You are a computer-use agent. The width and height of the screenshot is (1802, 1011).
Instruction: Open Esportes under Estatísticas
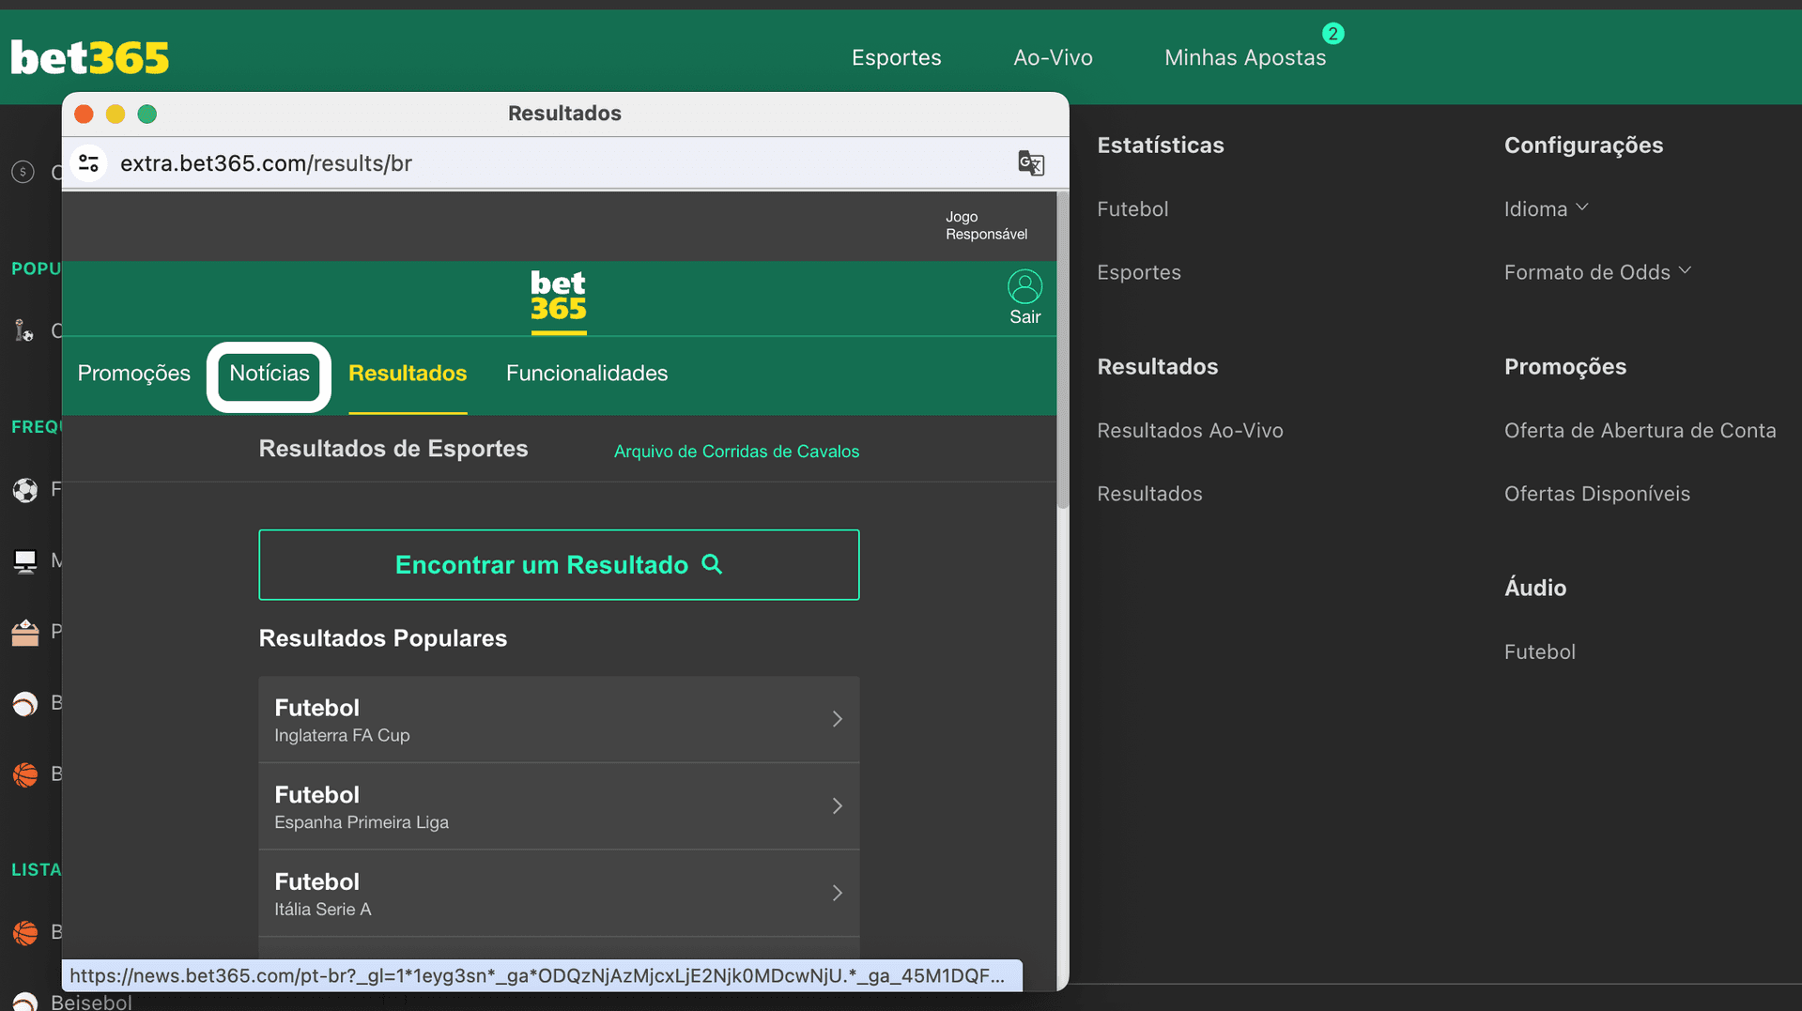[x=1139, y=272]
